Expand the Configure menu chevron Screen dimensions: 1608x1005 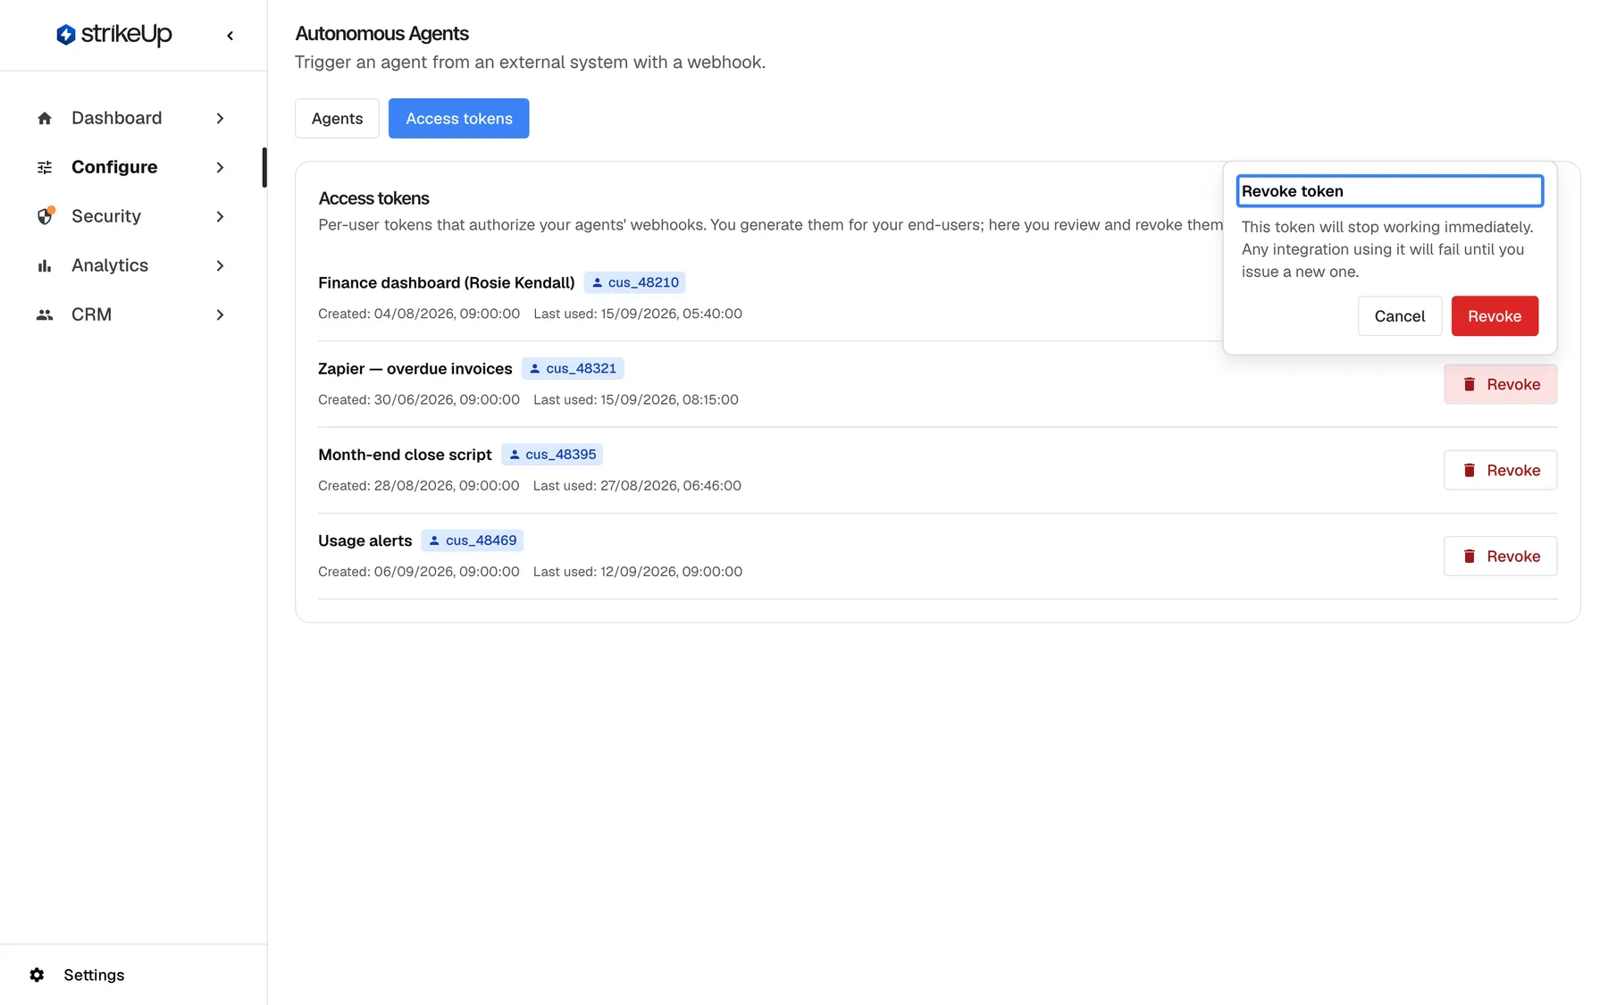220,167
